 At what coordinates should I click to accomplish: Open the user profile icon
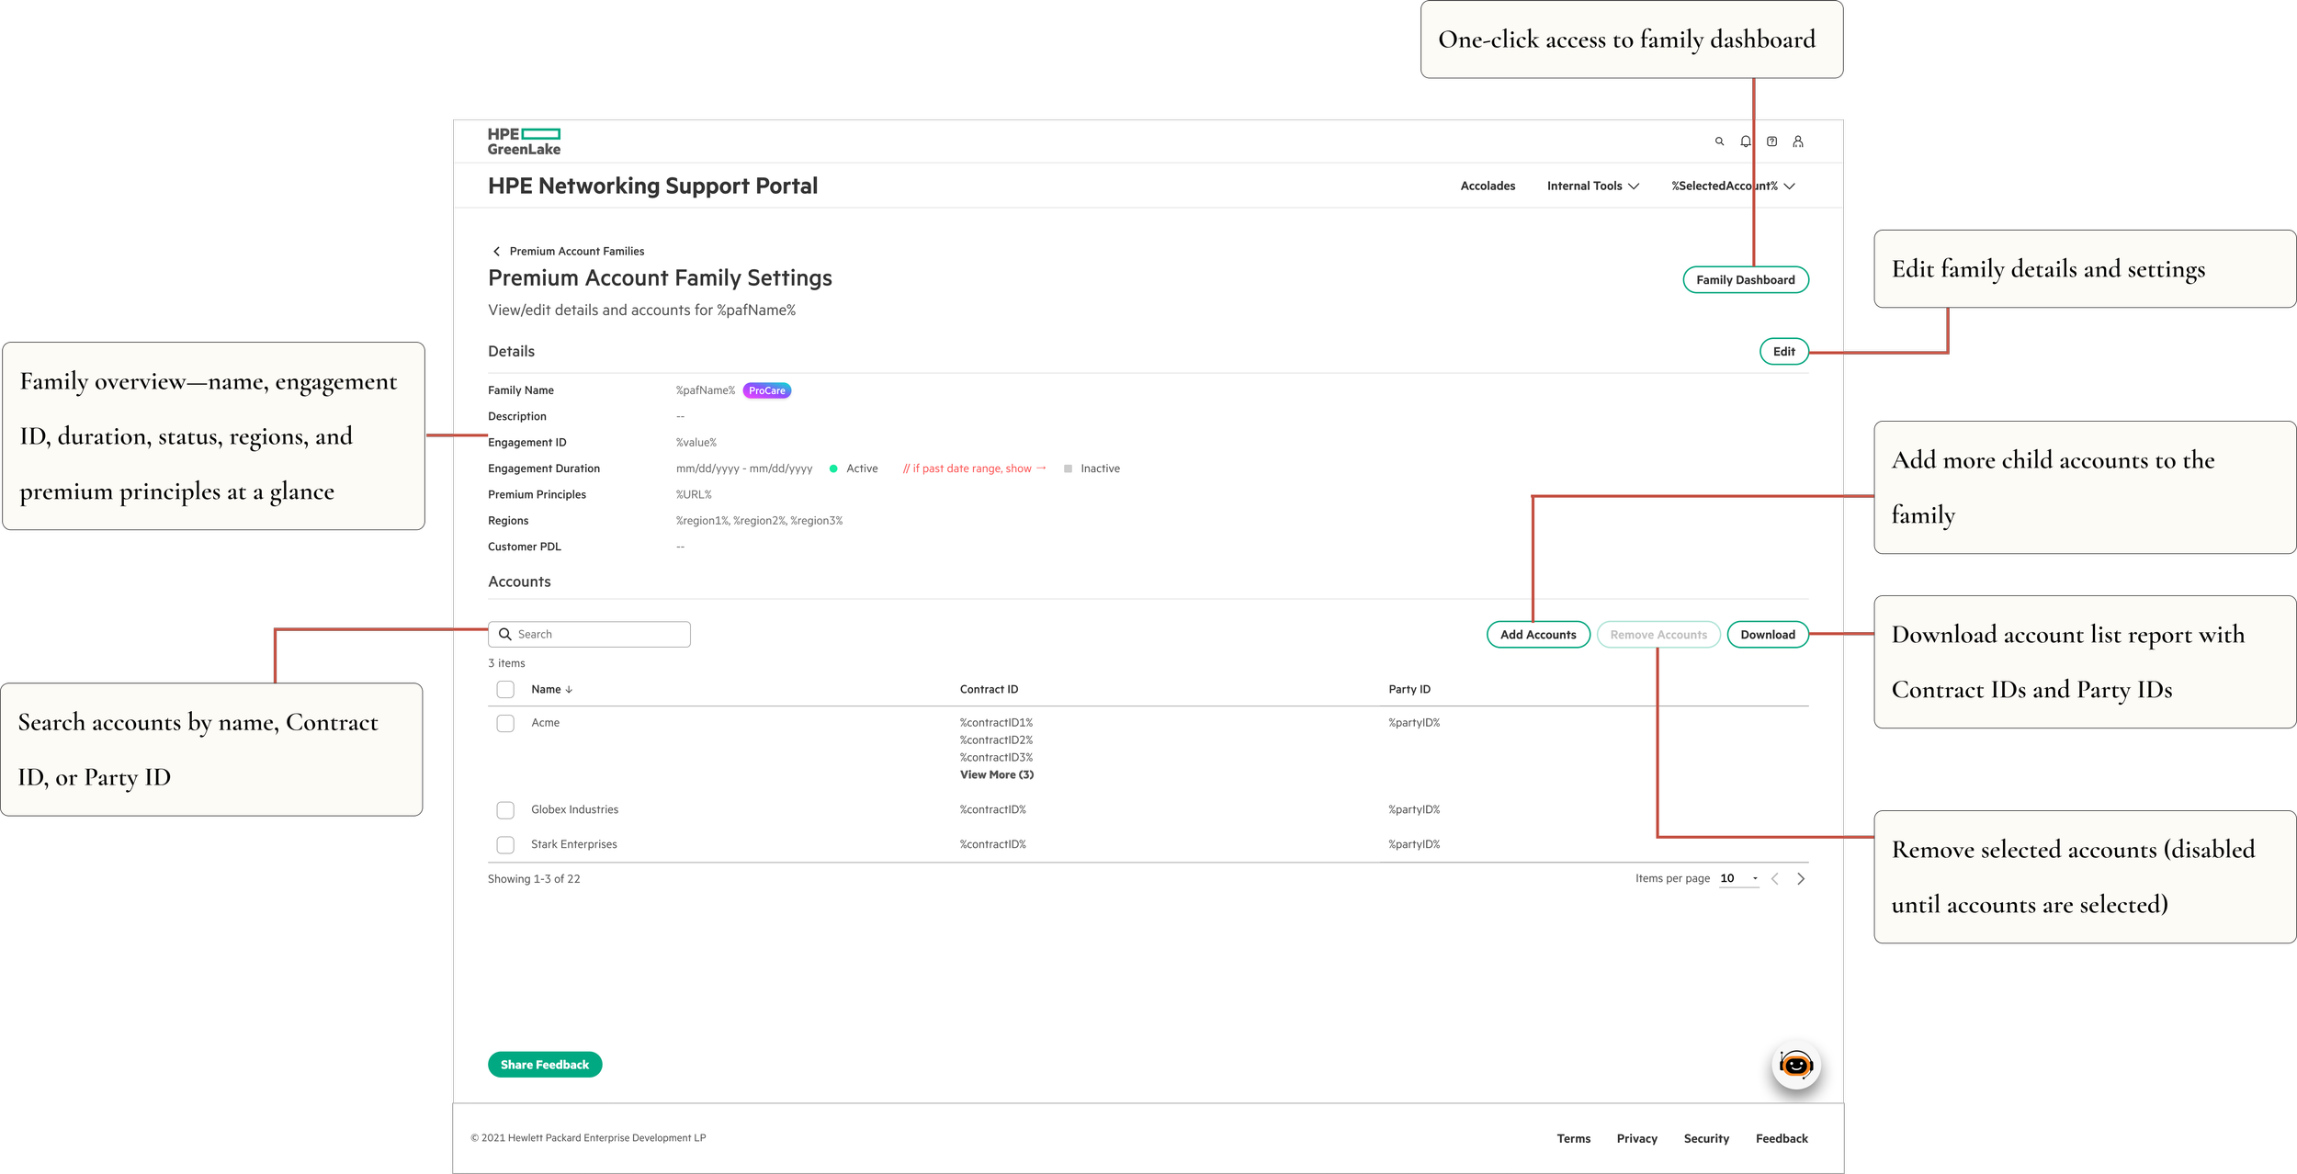click(1797, 141)
